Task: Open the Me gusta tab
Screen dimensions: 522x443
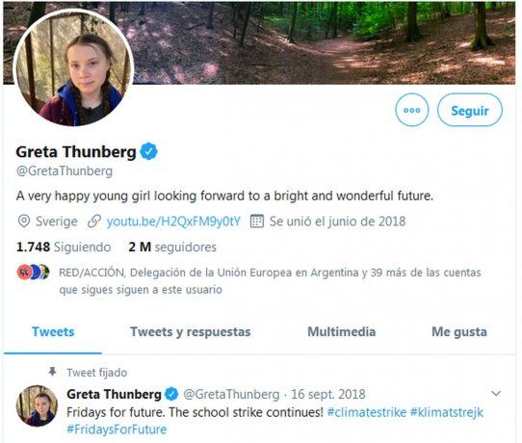Action: point(459,332)
